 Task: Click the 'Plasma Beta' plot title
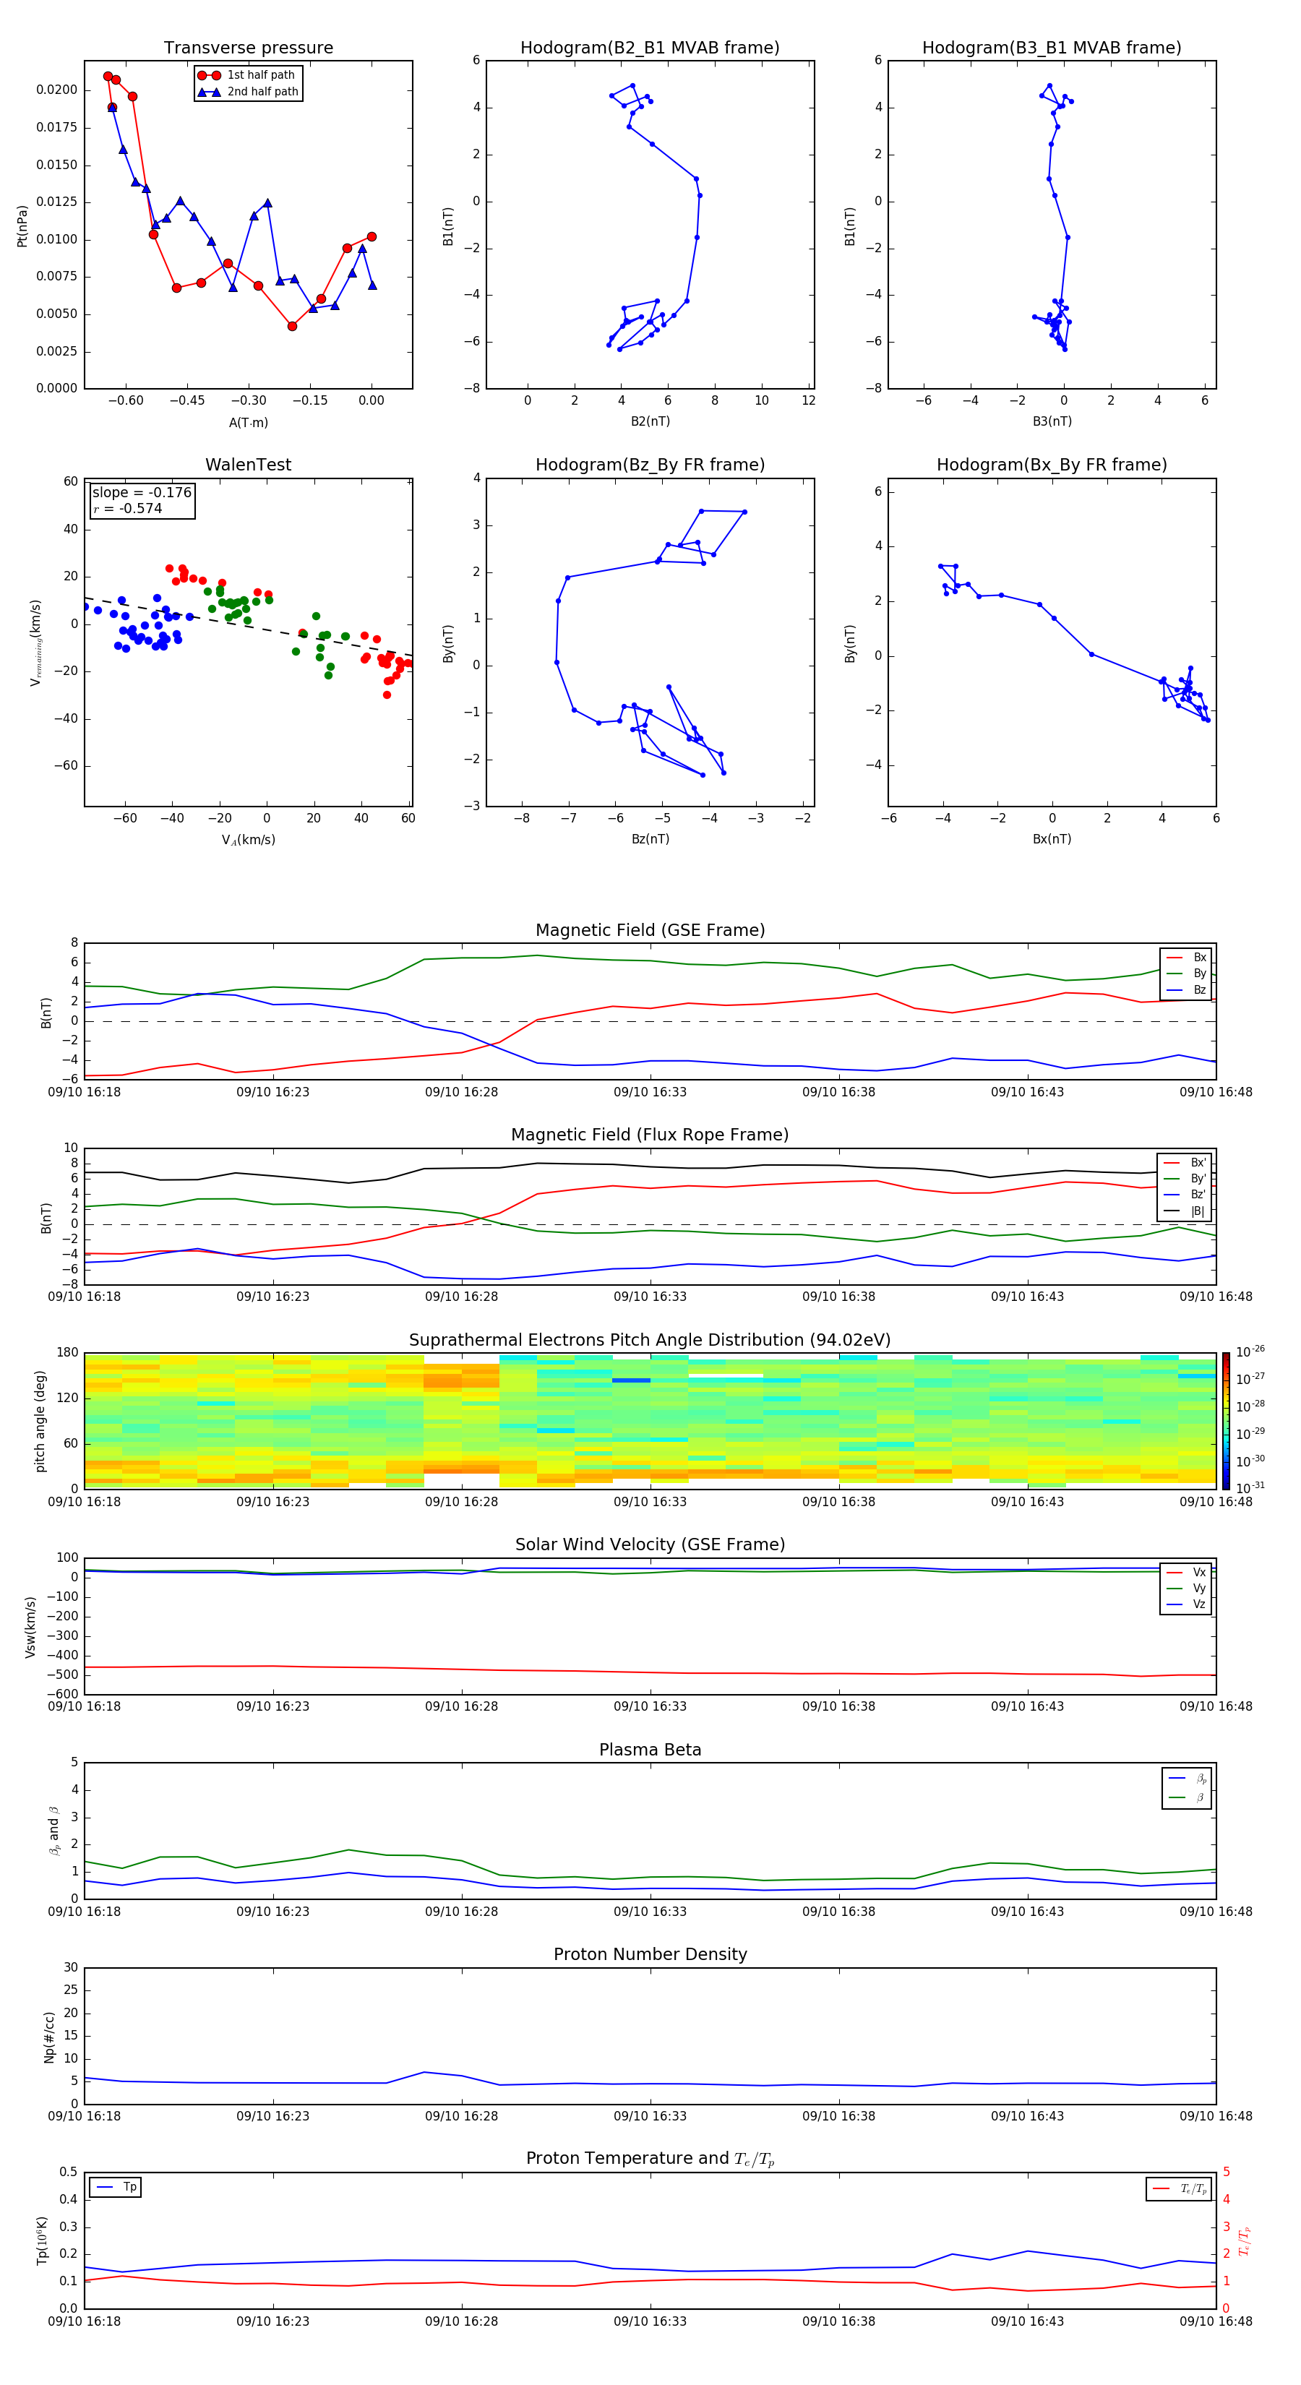click(x=650, y=1750)
